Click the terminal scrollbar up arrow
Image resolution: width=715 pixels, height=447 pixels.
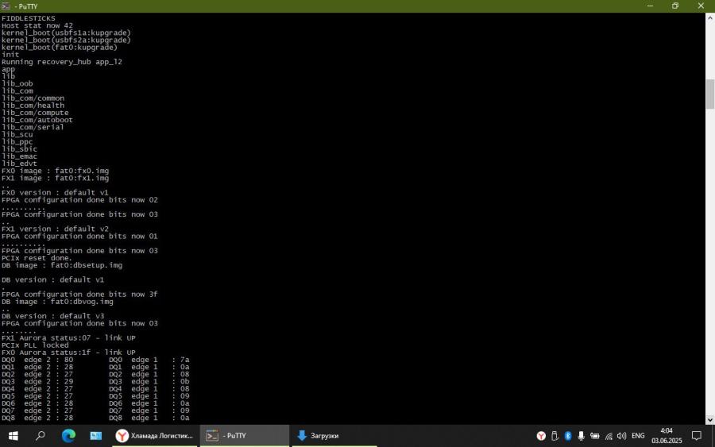(709, 17)
